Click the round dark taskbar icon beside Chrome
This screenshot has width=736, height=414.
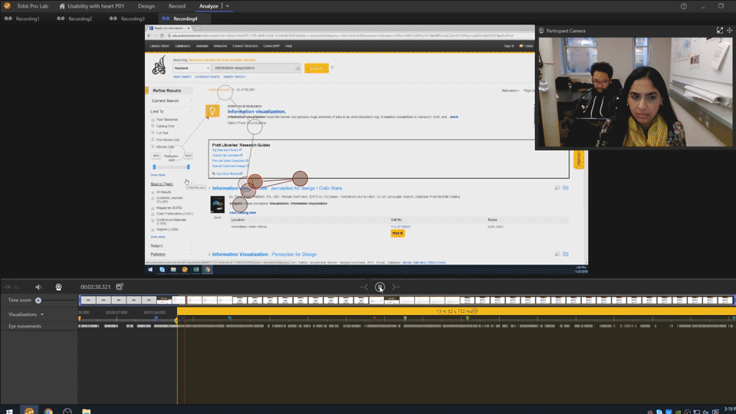[x=67, y=411]
